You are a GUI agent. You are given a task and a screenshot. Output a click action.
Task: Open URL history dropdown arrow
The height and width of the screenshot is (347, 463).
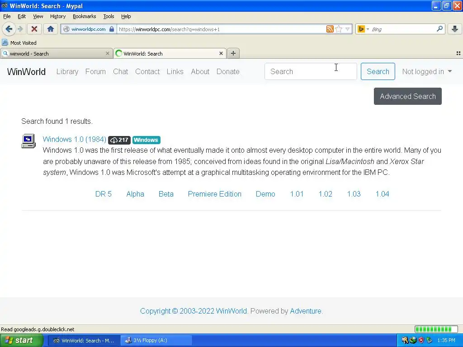pos(348,29)
